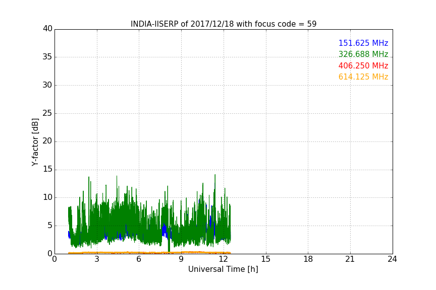The image size is (436, 290).
Task: Click the x-axis tick label '6'
Action: 139,259
